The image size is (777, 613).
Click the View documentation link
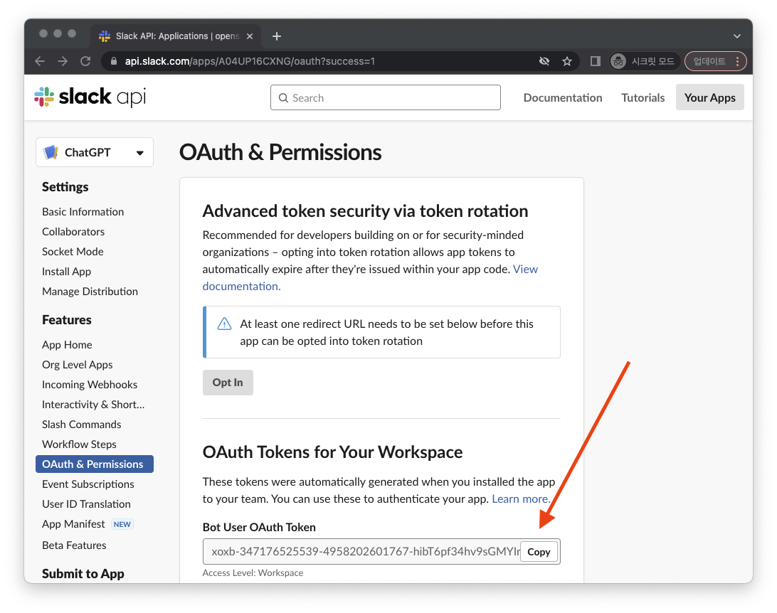pyautogui.click(x=525, y=269)
